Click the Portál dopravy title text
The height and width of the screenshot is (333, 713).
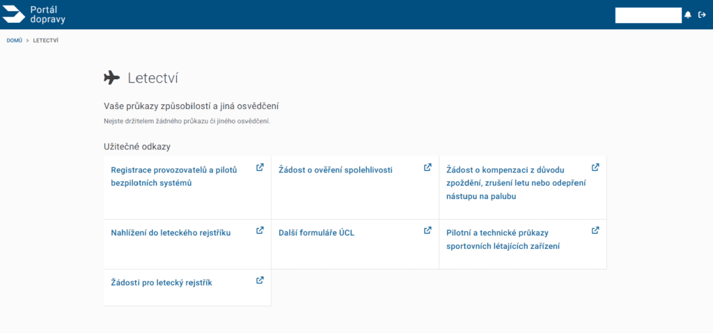pos(48,15)
